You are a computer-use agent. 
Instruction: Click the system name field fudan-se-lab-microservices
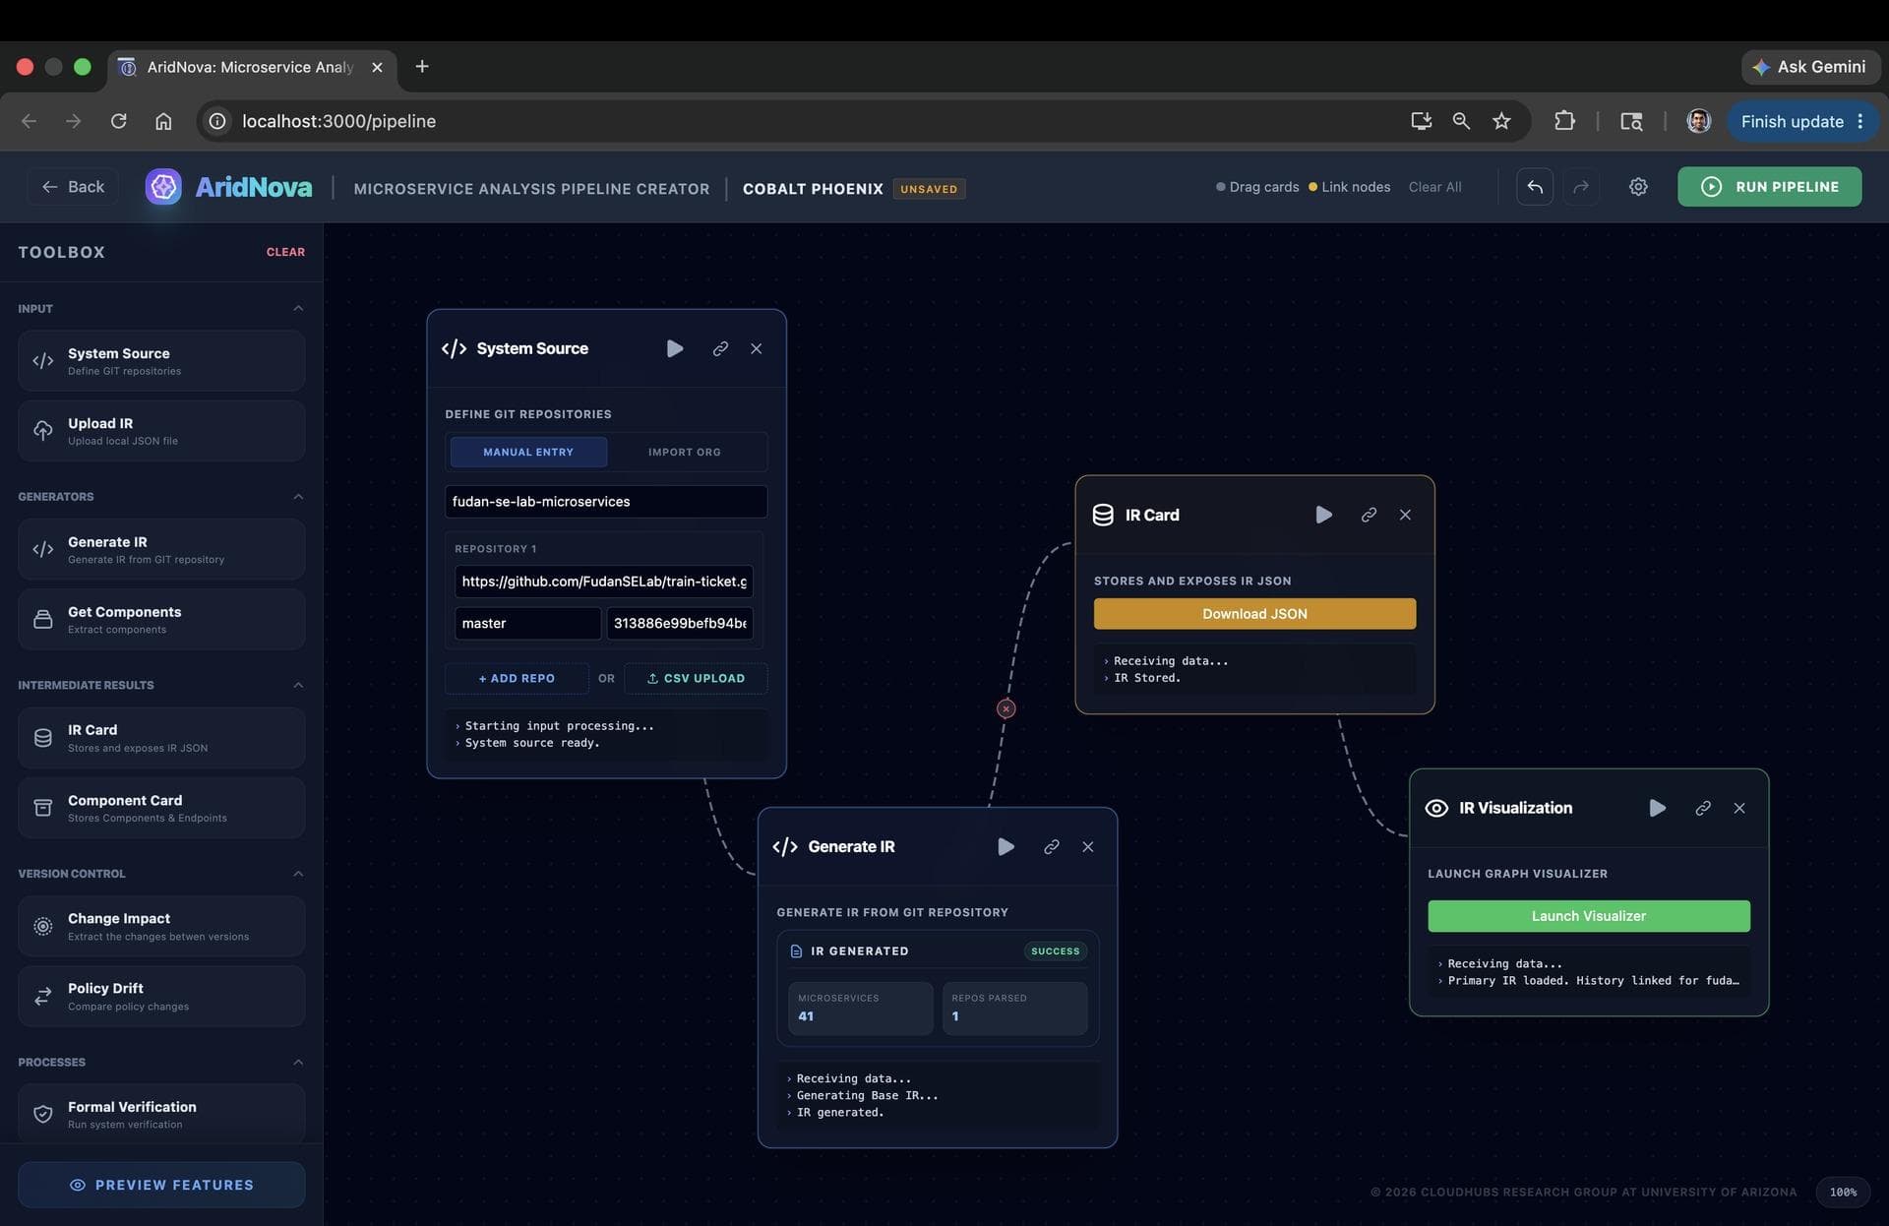[606, 501]
